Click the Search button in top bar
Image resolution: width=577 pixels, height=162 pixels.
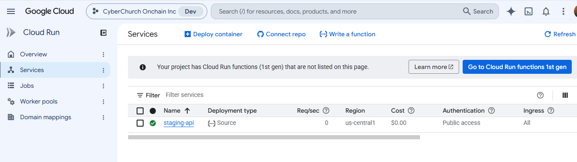[x=478, y=12]
